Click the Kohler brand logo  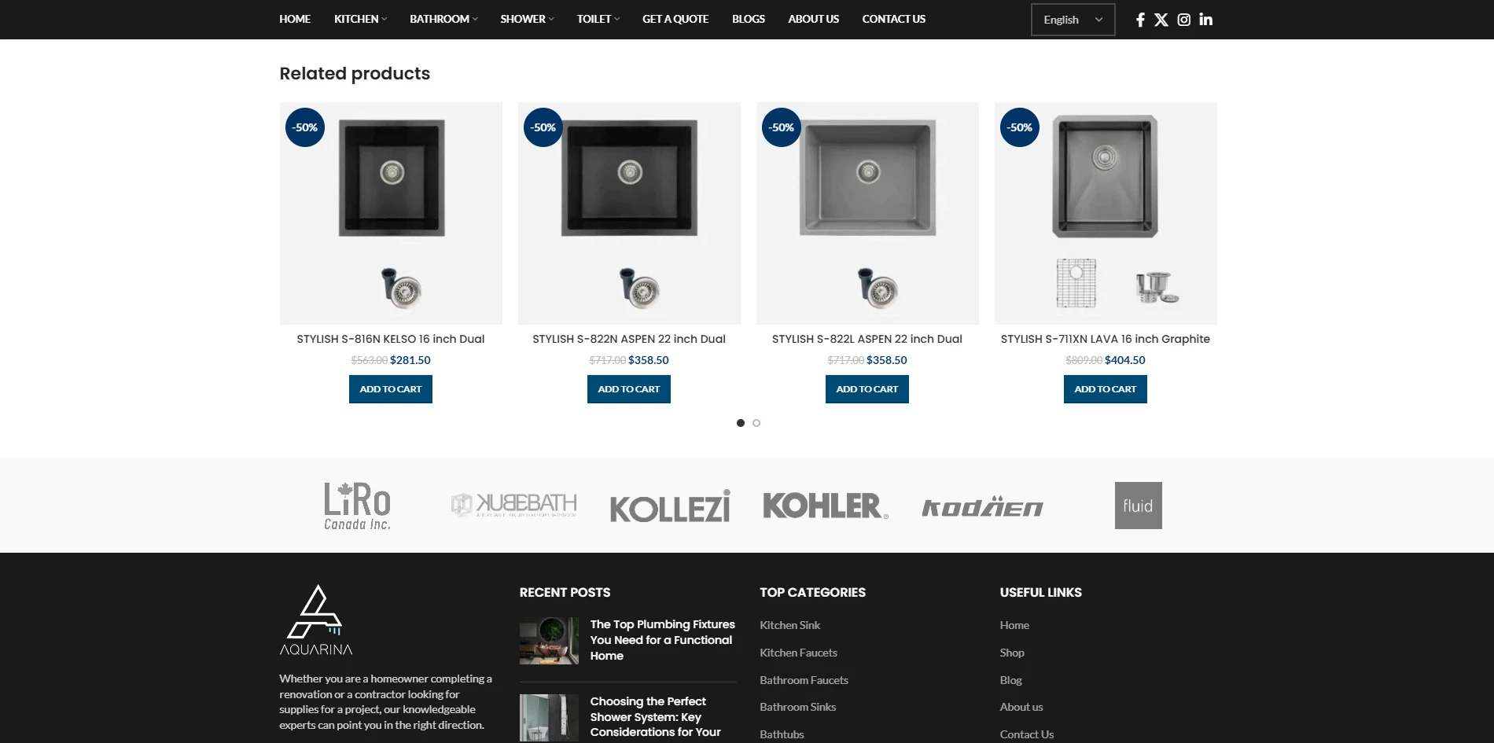click(825, 506)
